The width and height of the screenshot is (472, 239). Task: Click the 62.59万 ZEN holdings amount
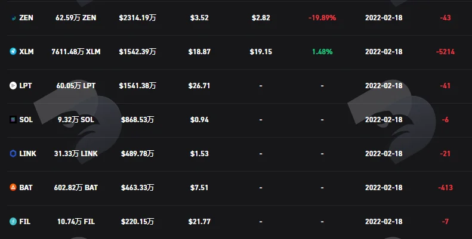(x=76, y=18)
